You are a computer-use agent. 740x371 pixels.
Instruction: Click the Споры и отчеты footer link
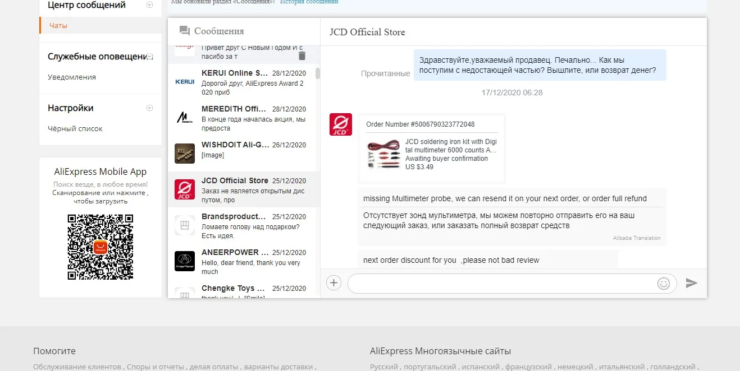pos(156,367)
